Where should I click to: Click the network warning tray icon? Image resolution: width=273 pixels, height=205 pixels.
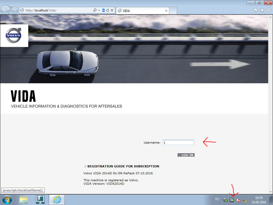[245, 200]
